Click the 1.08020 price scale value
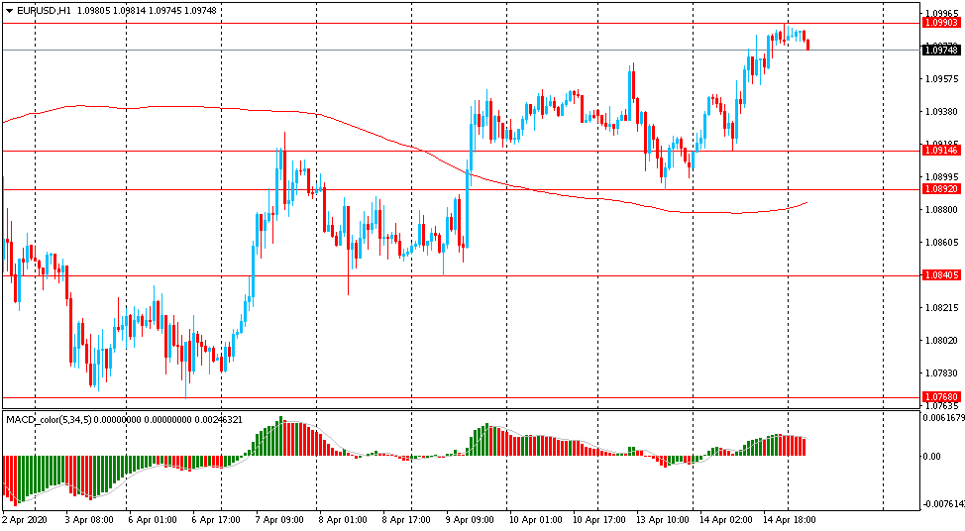The image size is (965, 531). point(941,340)
